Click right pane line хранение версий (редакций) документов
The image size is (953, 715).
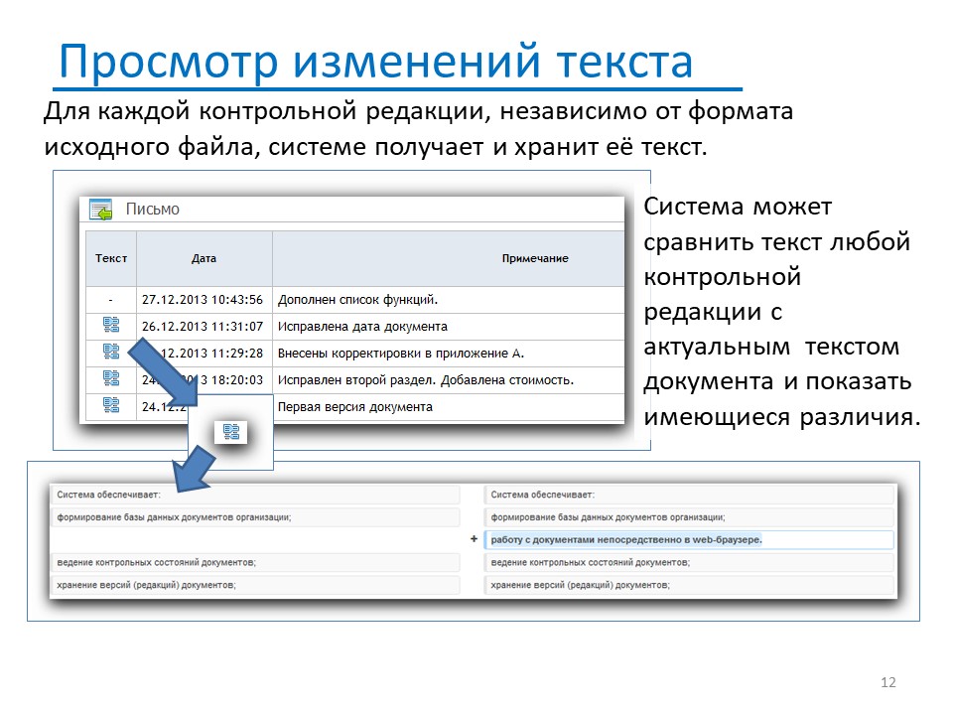[x=689, y=585]
